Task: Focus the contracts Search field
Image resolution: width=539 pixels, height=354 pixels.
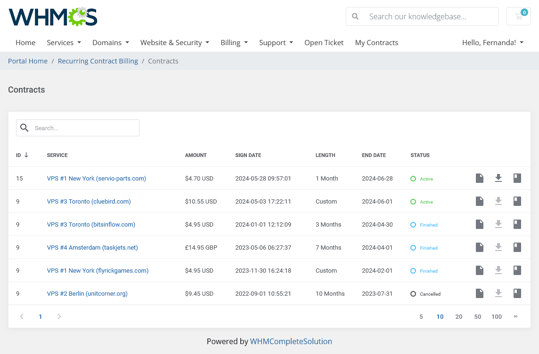Action: (x=78, y=127)
